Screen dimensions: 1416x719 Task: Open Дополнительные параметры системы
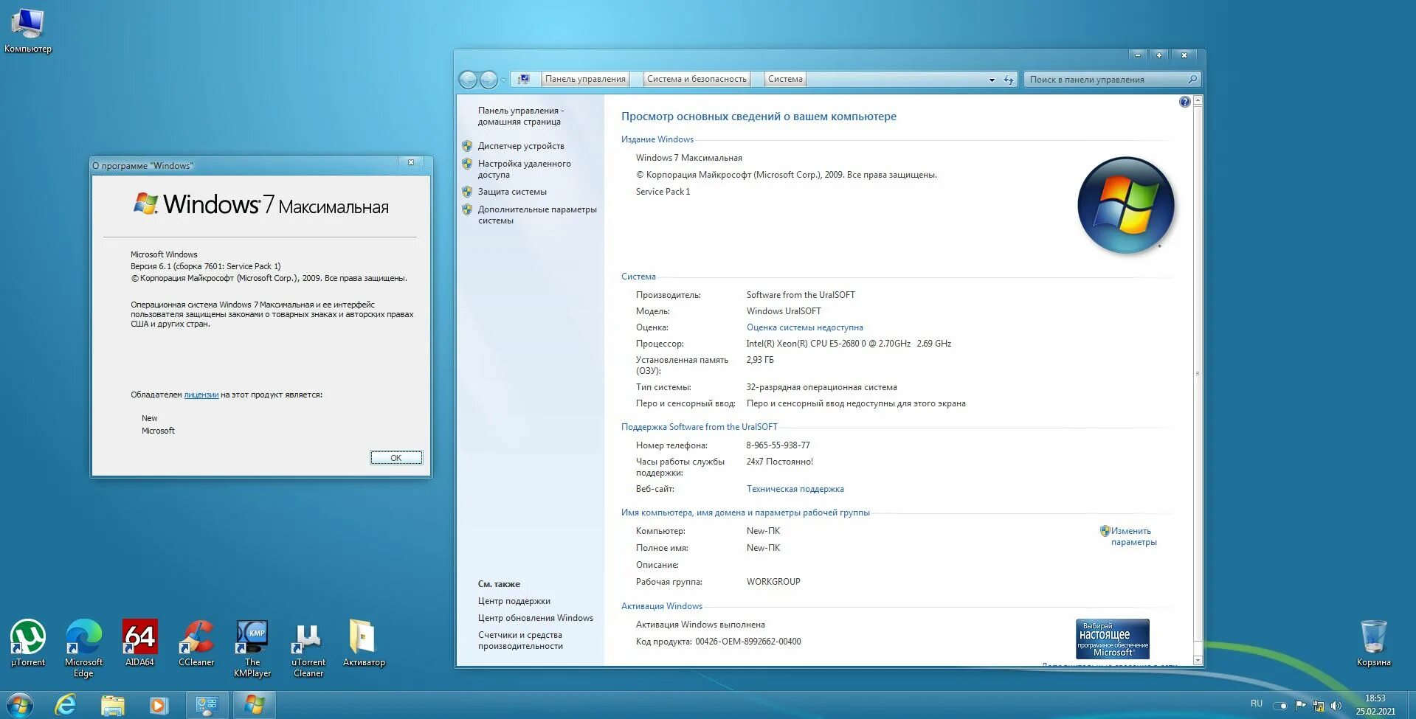click(537, 215)
